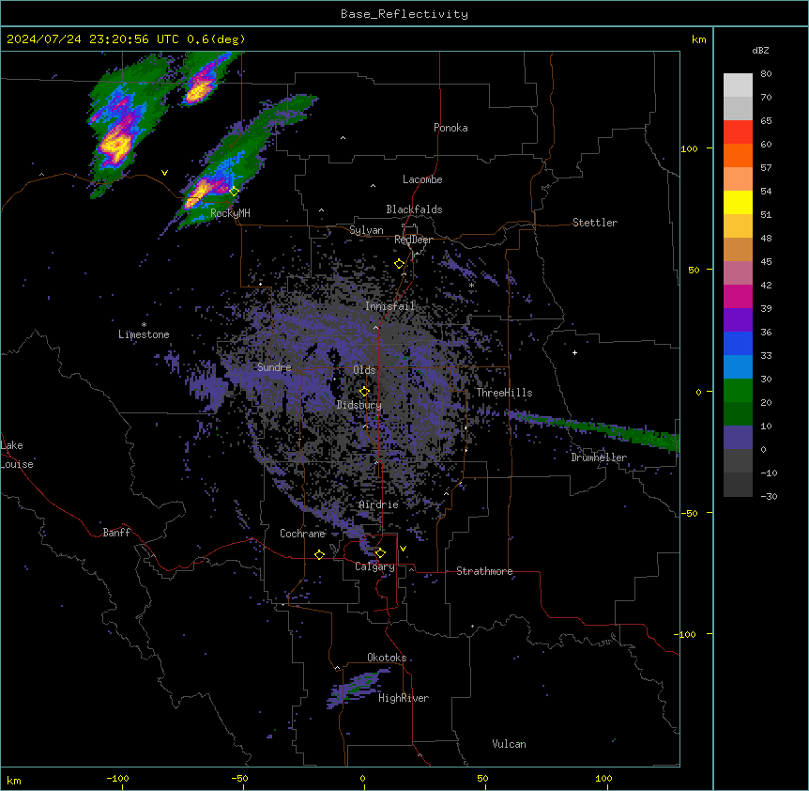Click the white plus marker north of Drumheller

pyautogui.click(x=574, y=352)
